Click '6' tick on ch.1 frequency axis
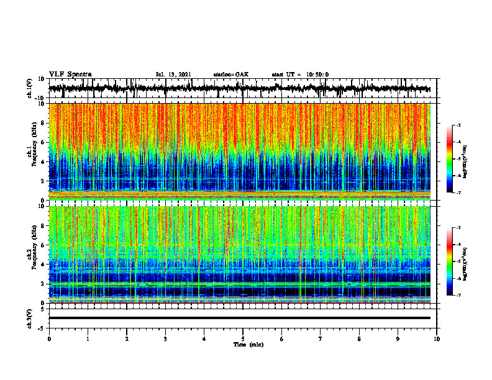 (43, 142)
